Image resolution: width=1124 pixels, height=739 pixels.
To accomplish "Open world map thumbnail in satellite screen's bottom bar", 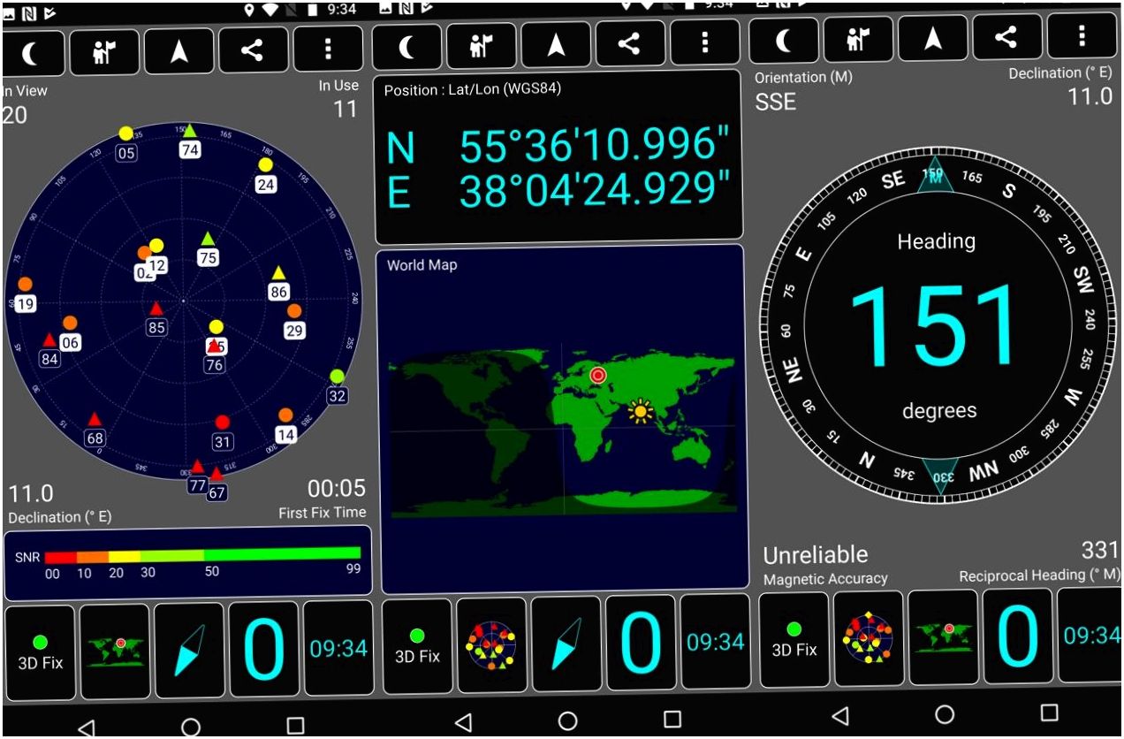I will click(114, 650).
